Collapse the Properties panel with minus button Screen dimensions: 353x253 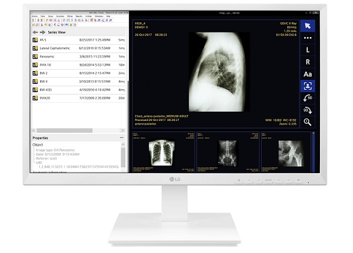122,138
